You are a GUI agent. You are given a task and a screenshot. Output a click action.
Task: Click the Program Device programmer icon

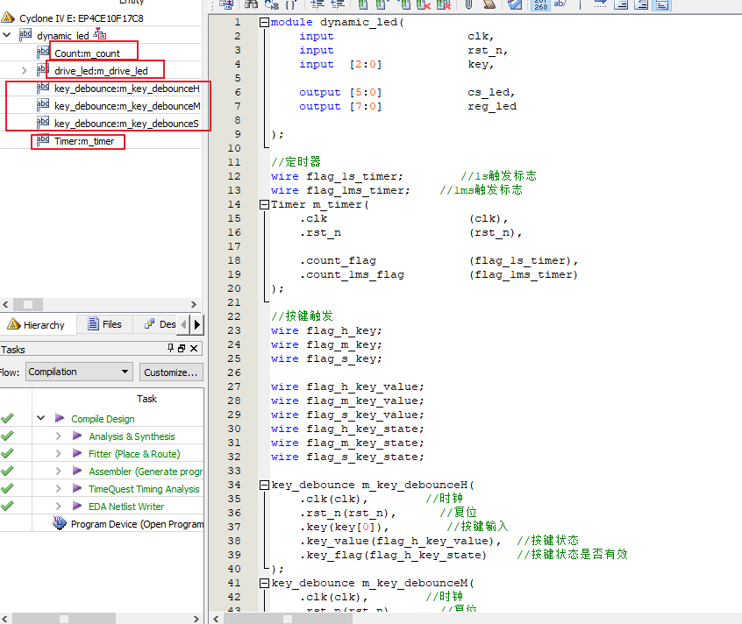pos(60,524)
